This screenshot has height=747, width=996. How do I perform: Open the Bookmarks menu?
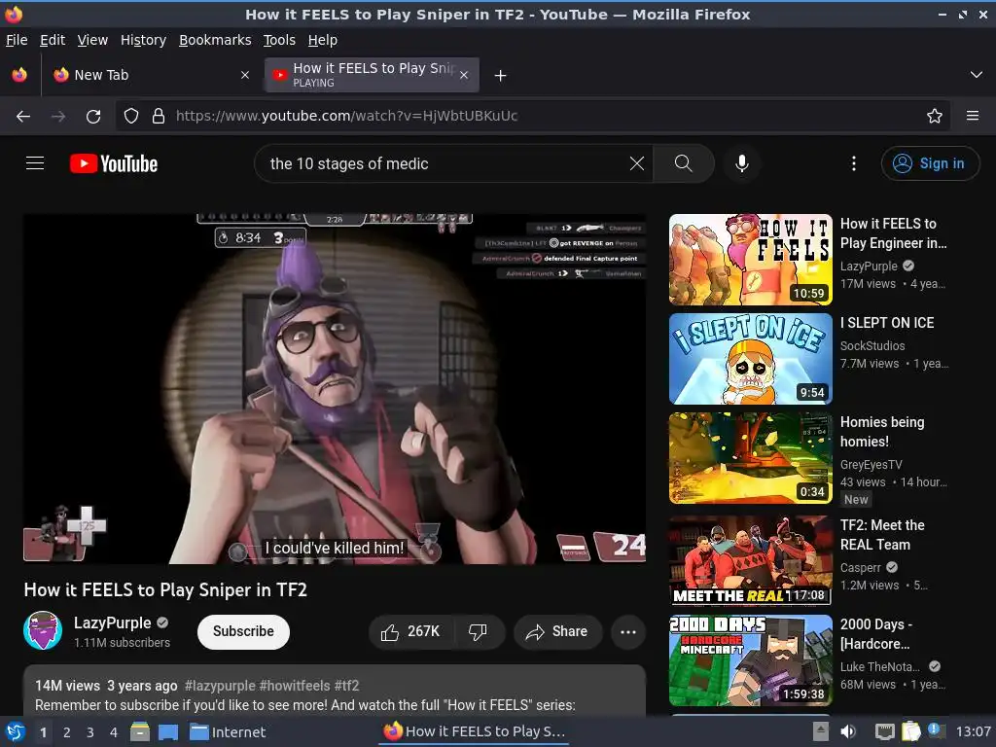[x=215, y=40]
